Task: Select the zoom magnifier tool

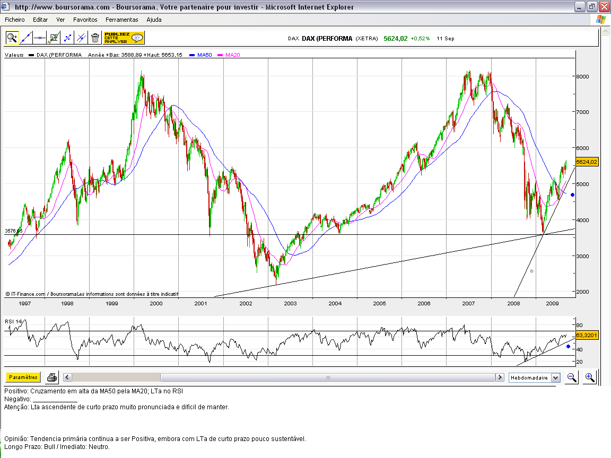Action: click(12, 38)
